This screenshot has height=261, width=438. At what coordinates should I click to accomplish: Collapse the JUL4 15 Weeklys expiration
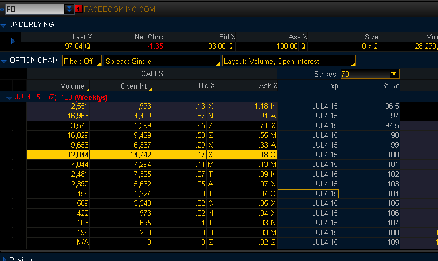(9, 98)
